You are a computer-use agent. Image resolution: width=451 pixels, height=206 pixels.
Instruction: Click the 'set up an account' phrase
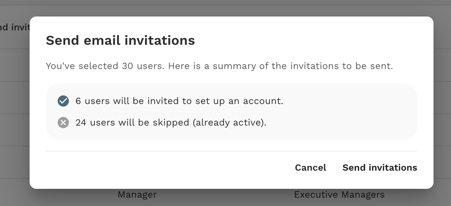click(239, 101)
